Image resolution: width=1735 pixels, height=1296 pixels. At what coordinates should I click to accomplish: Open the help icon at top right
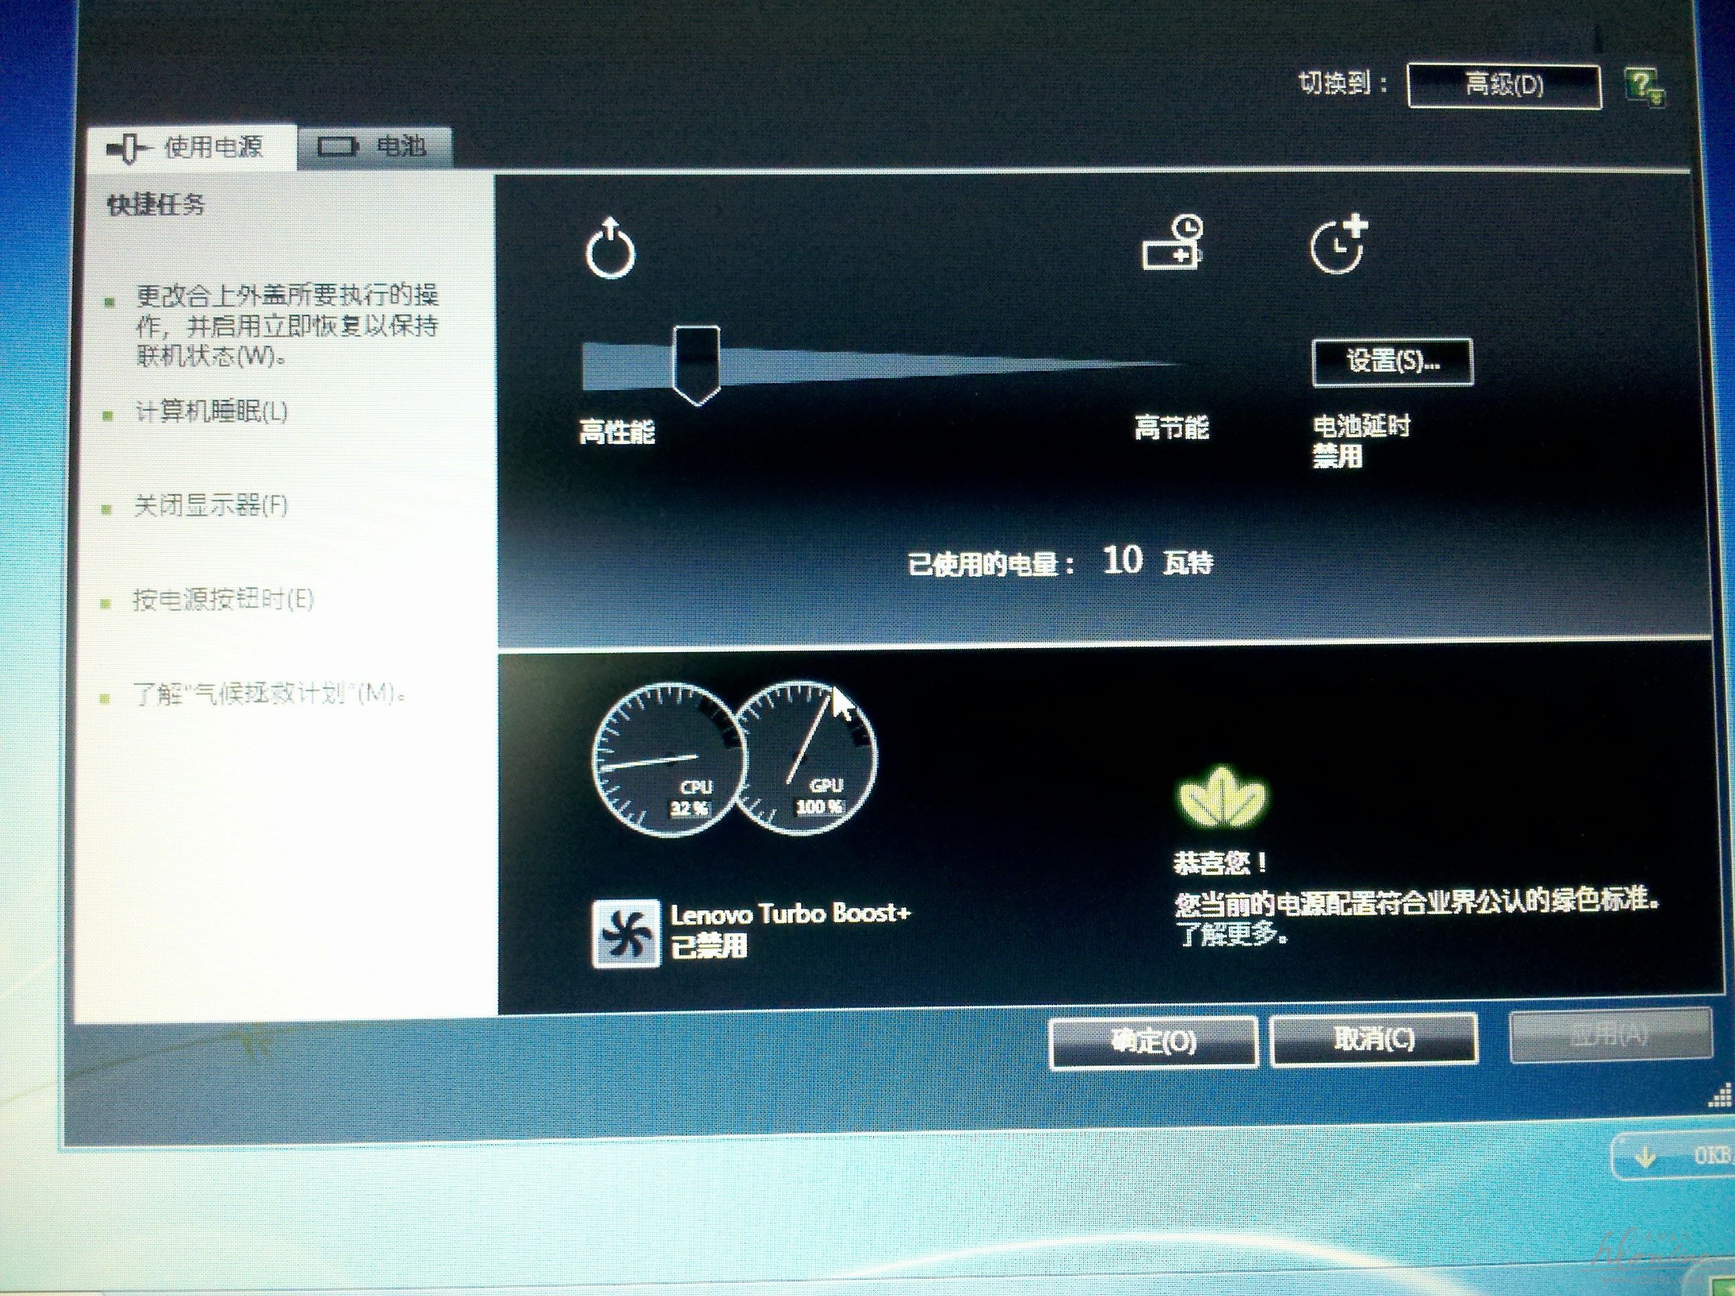1644,86
